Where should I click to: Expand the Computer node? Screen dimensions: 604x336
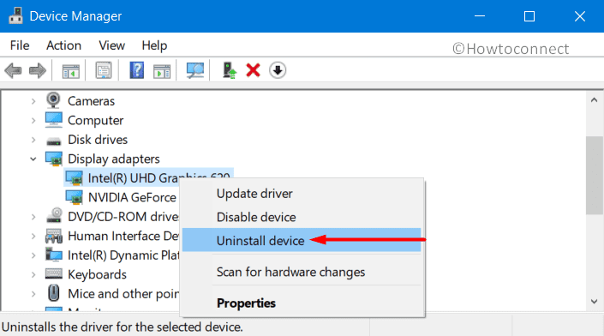point(33,121)
